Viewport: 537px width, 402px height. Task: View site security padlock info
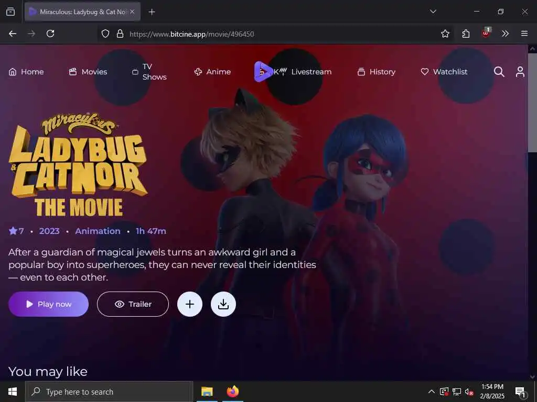click(x=120, y=33)
